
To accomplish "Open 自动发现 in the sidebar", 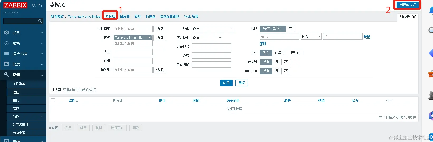I will 19,133.
